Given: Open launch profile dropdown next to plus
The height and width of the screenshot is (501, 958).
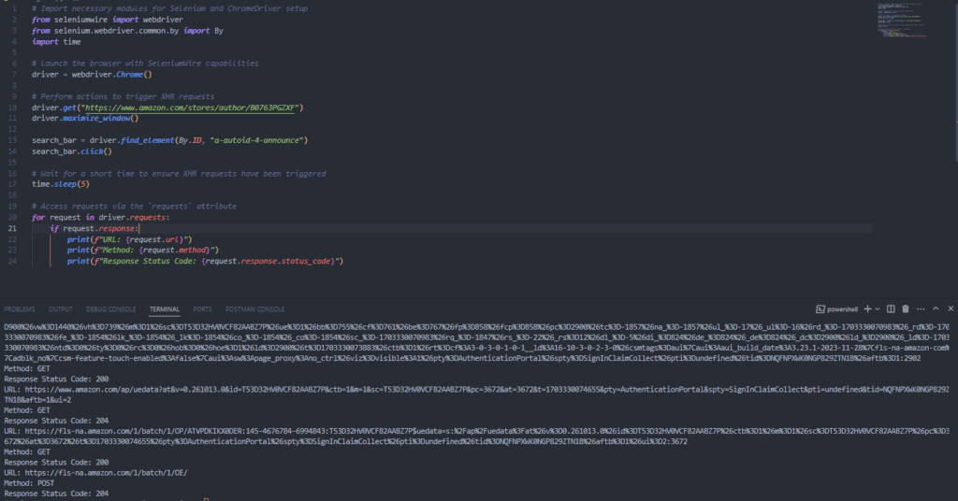Looking at the screenshot, I should (x=878, y=308).
